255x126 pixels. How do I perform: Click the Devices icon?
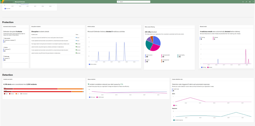point(4,47)
